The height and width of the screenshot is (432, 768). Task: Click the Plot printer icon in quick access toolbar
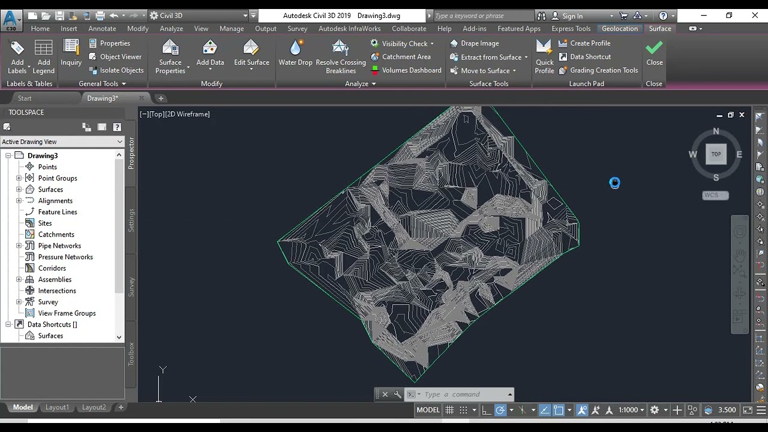click(100, 16)
